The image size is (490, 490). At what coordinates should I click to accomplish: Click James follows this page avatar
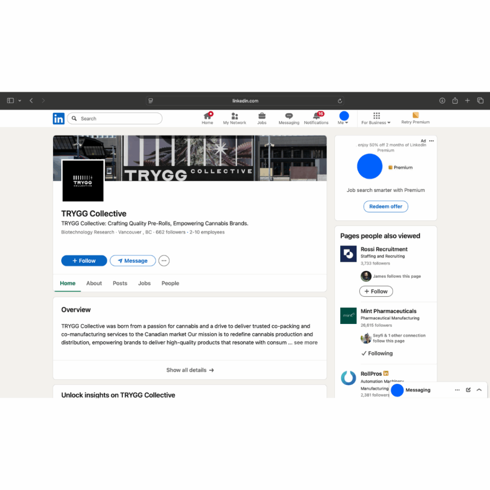[366, 276]
